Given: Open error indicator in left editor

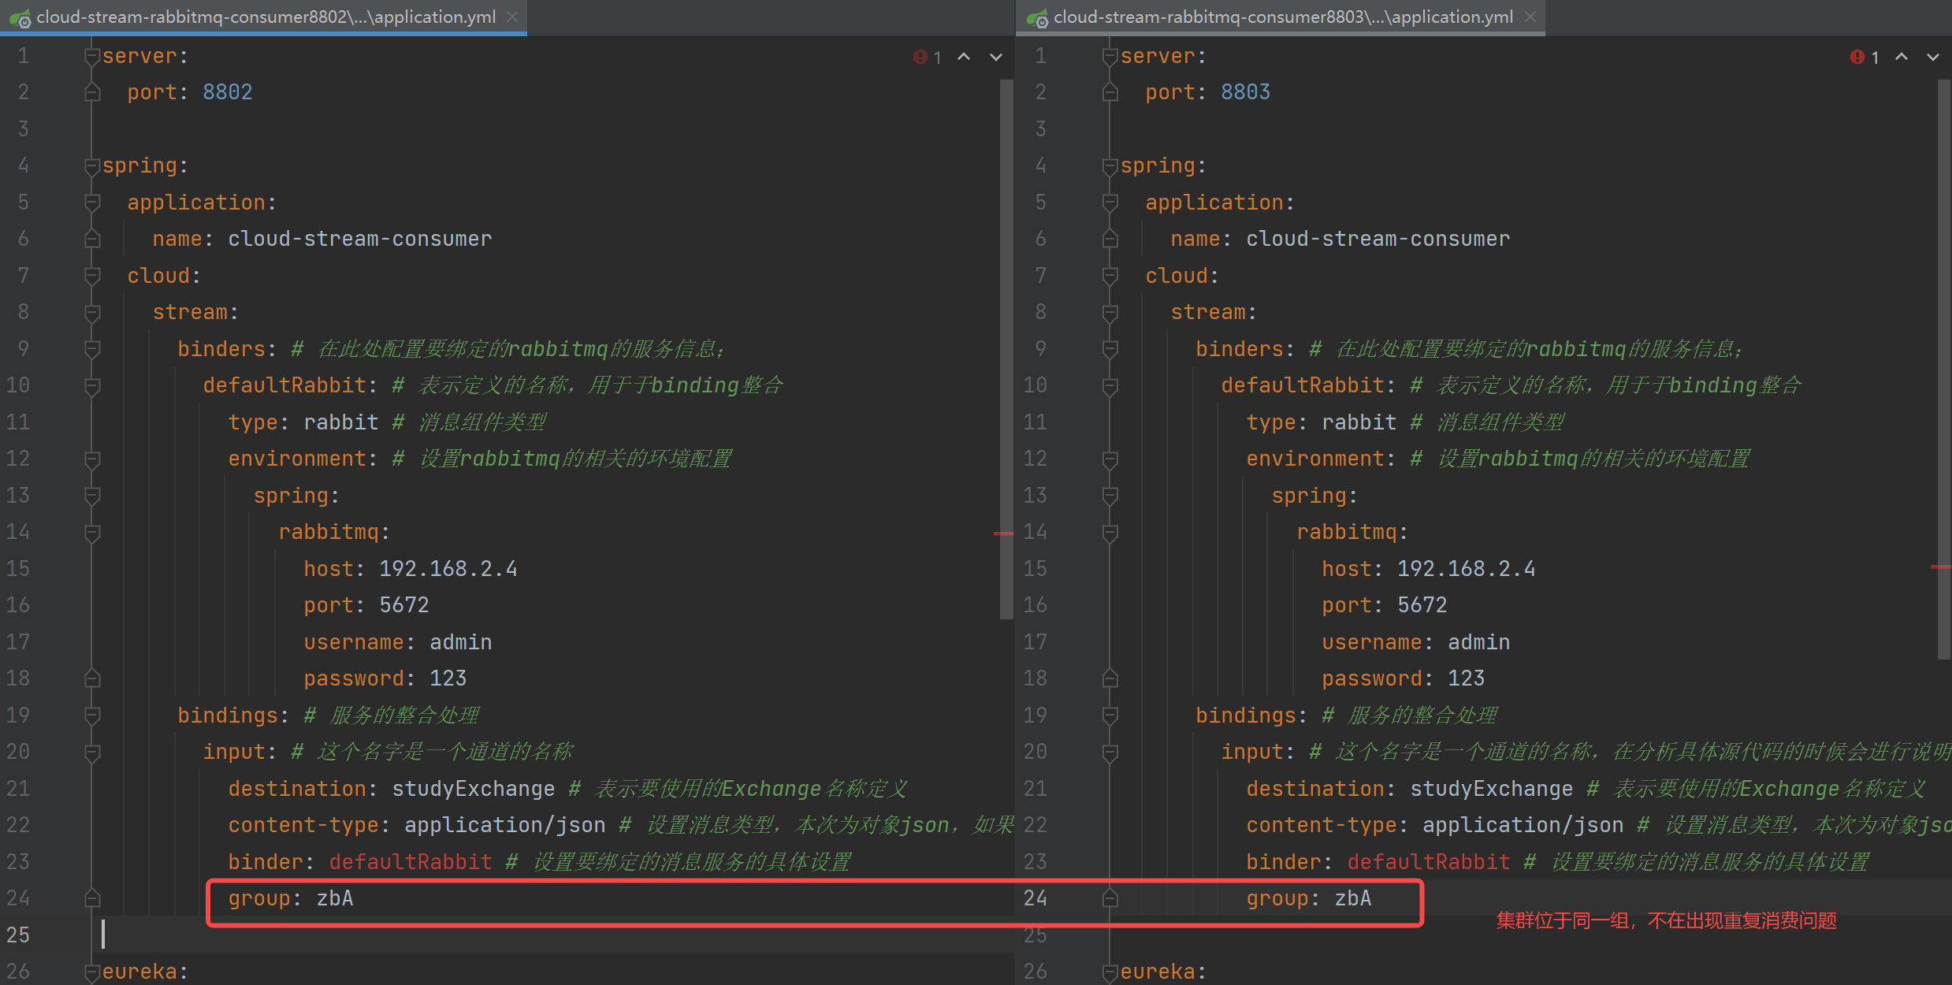Looking at the screenshot, I should (928, 57).
